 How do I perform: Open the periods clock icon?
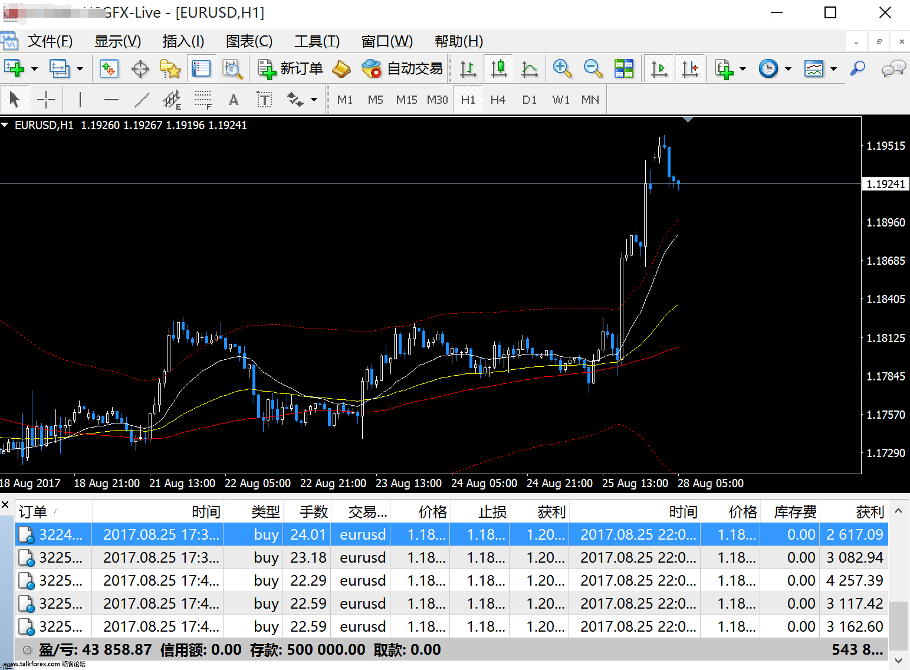click(x=768, y=68)
